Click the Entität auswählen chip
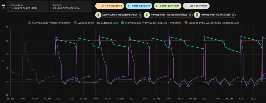This screenshot has width=266, height=103. point(167,6)
